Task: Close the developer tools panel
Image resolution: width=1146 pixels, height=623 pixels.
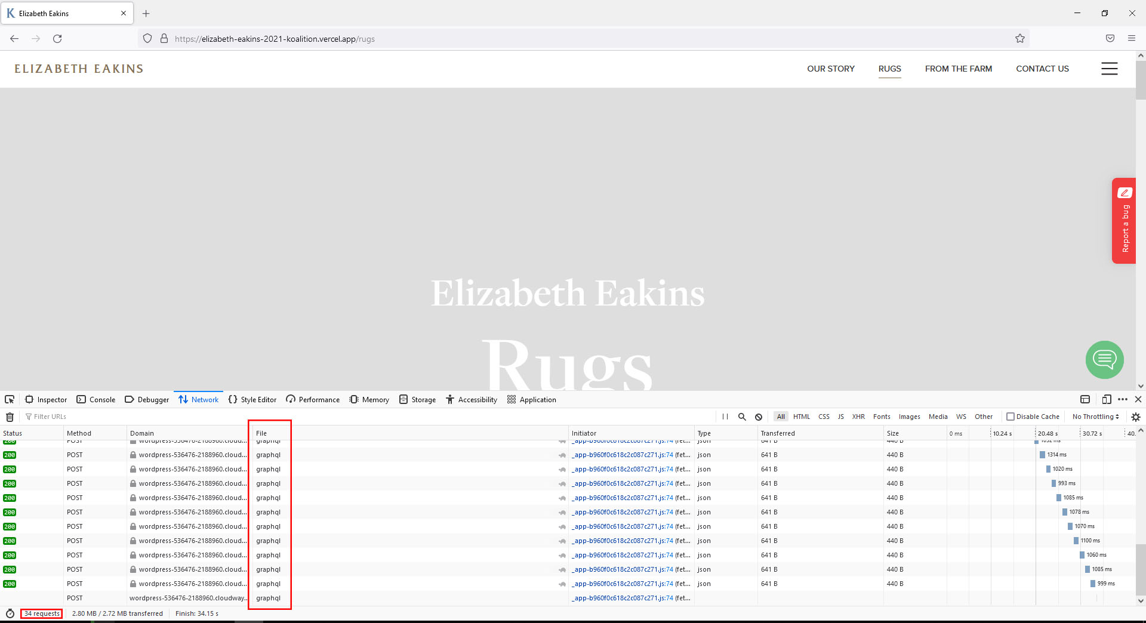Action: pos(1138,399)
